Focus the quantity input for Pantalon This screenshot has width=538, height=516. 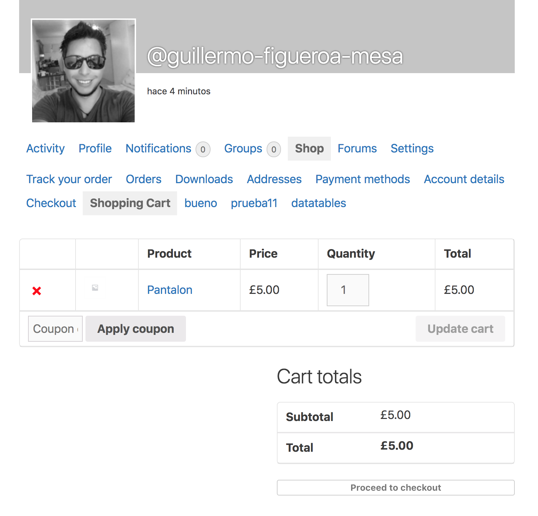348,290
